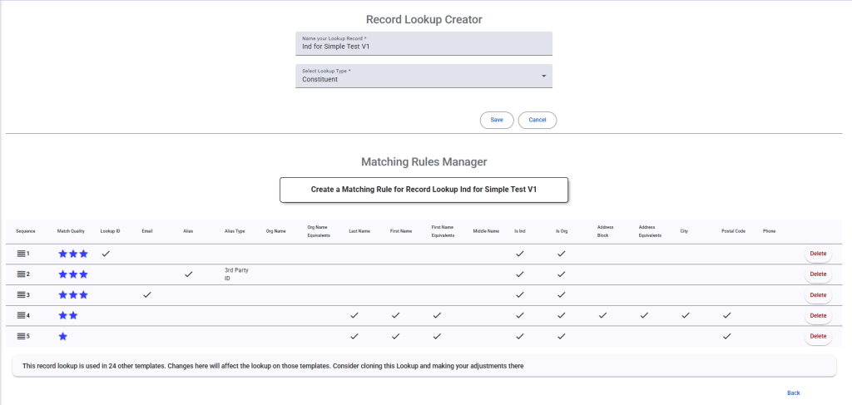This screenshot has height=405, width=852.
Task: Click the Save button
Action: (x=497, y=120)
